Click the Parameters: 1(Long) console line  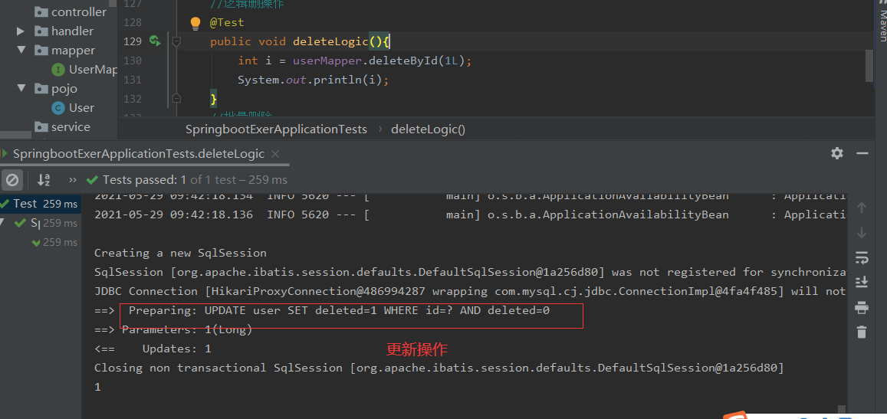click(173, 329)
